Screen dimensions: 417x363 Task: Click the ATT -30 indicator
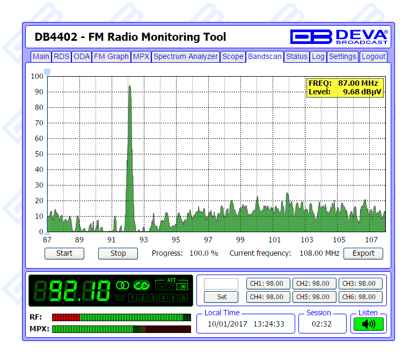click(x=182, y=286)
